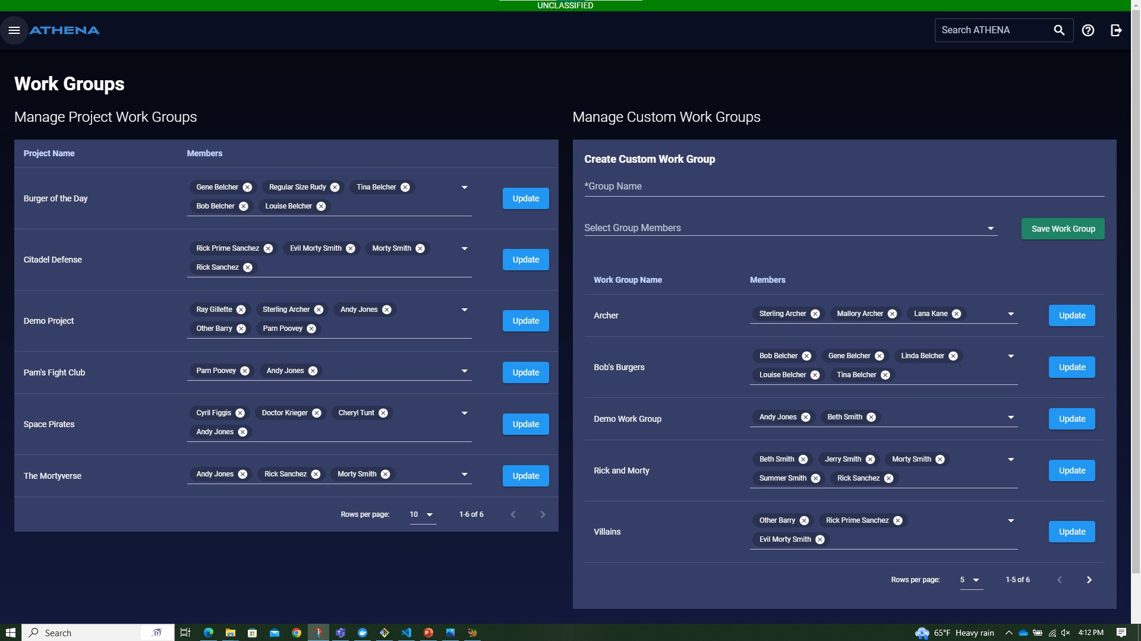Screen dimensions: 1141x641
Task: Remove Louise Belcher from Burger of the Day
Action: click(x=321, y=206)
